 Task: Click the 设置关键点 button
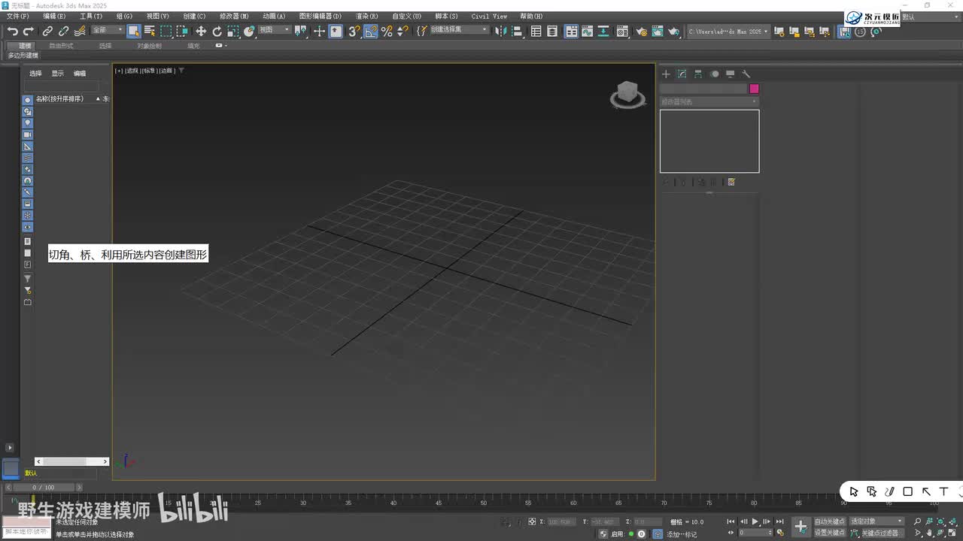(830, 533)
